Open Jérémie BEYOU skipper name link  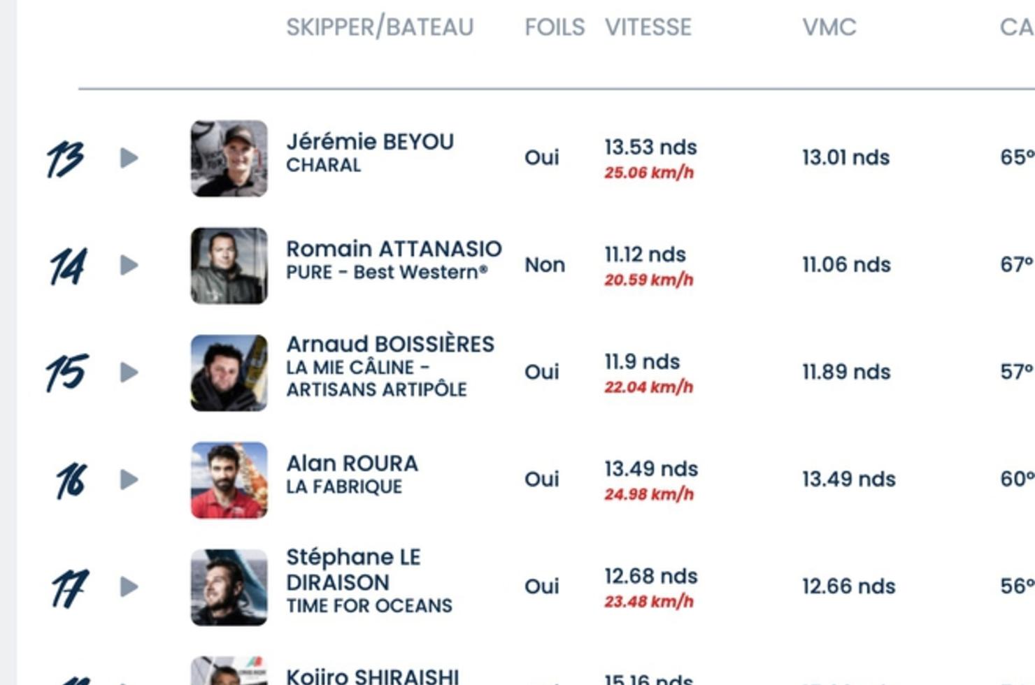370,142
